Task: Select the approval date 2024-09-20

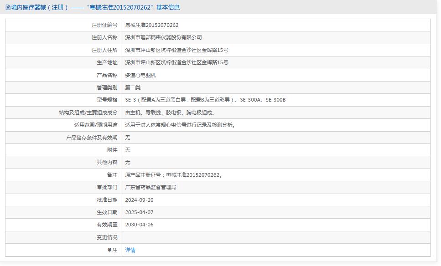Action: pyautogui.click(x=139, y=200)
